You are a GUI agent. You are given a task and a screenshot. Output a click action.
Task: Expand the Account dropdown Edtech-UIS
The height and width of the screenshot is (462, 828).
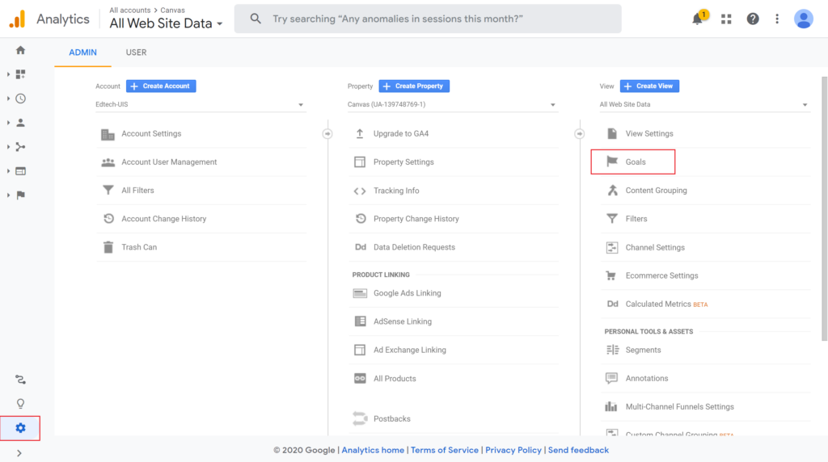[201, 104]
